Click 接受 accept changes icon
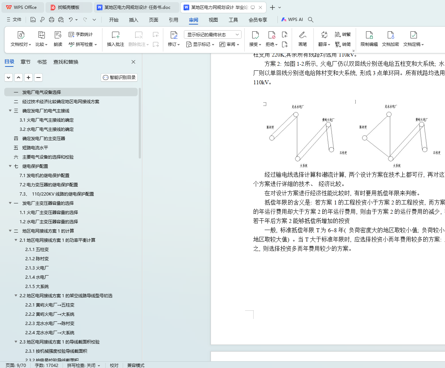This screenshot has width=445, height=368. tap(255, 35)
